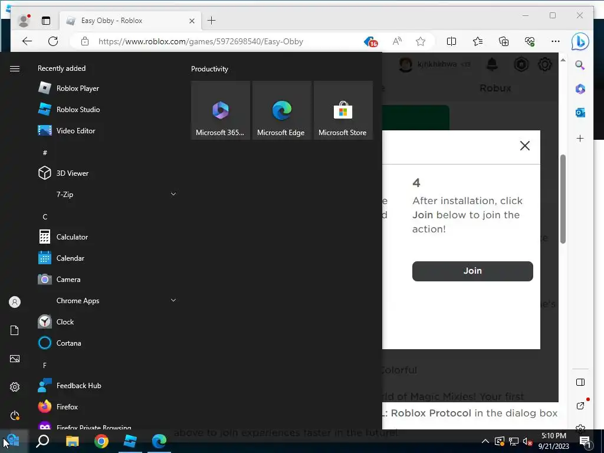Open Edge Settings and more menu

(556, 41)
